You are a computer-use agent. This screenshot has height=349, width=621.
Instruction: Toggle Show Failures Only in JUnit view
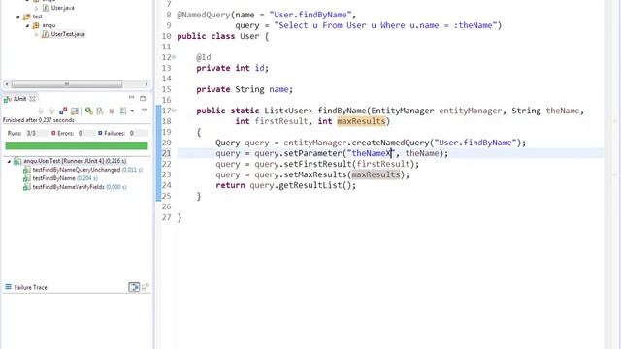click(x=63, y=111)
